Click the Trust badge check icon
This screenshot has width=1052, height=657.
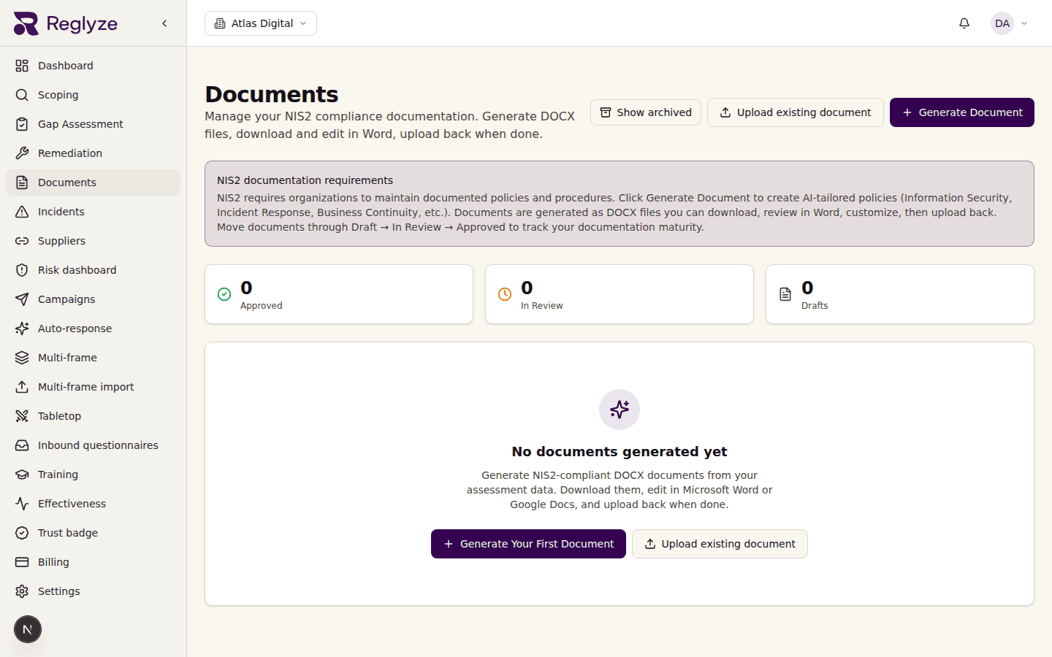click(x=22, y=533)
